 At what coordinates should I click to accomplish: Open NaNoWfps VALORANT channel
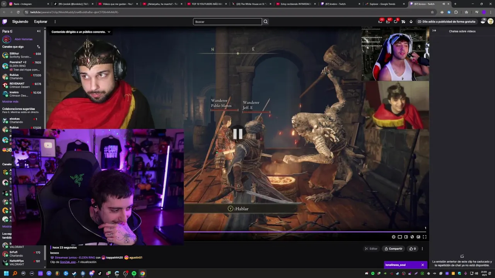pos(22,263)
